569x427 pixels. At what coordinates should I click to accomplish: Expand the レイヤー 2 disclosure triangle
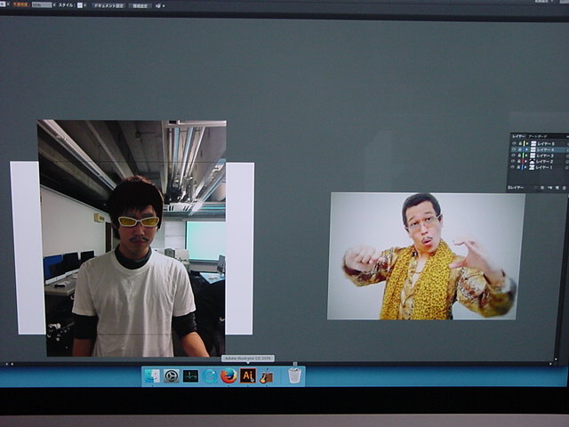527,161
